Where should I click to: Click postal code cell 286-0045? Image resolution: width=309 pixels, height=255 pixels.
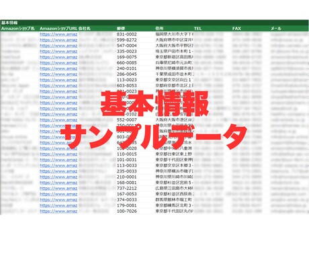(127, 74)
